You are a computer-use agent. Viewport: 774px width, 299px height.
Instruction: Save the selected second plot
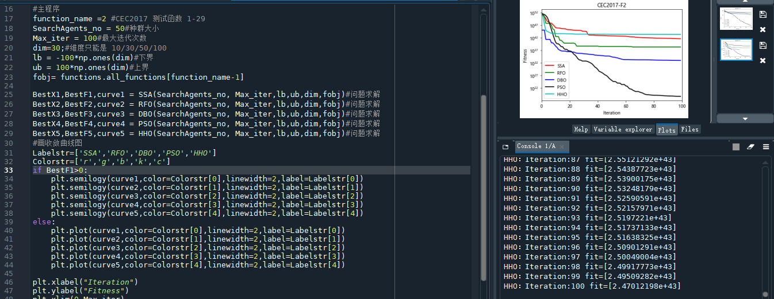pyautogui.click(x=762, y=45)
